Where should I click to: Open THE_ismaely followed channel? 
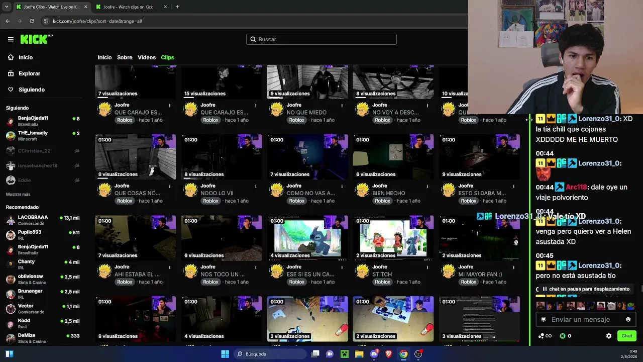43,136
